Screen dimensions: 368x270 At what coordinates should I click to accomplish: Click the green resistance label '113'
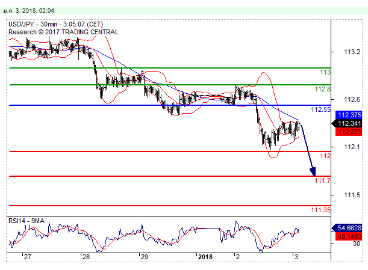pyautogui.click(x=325, y=72)
